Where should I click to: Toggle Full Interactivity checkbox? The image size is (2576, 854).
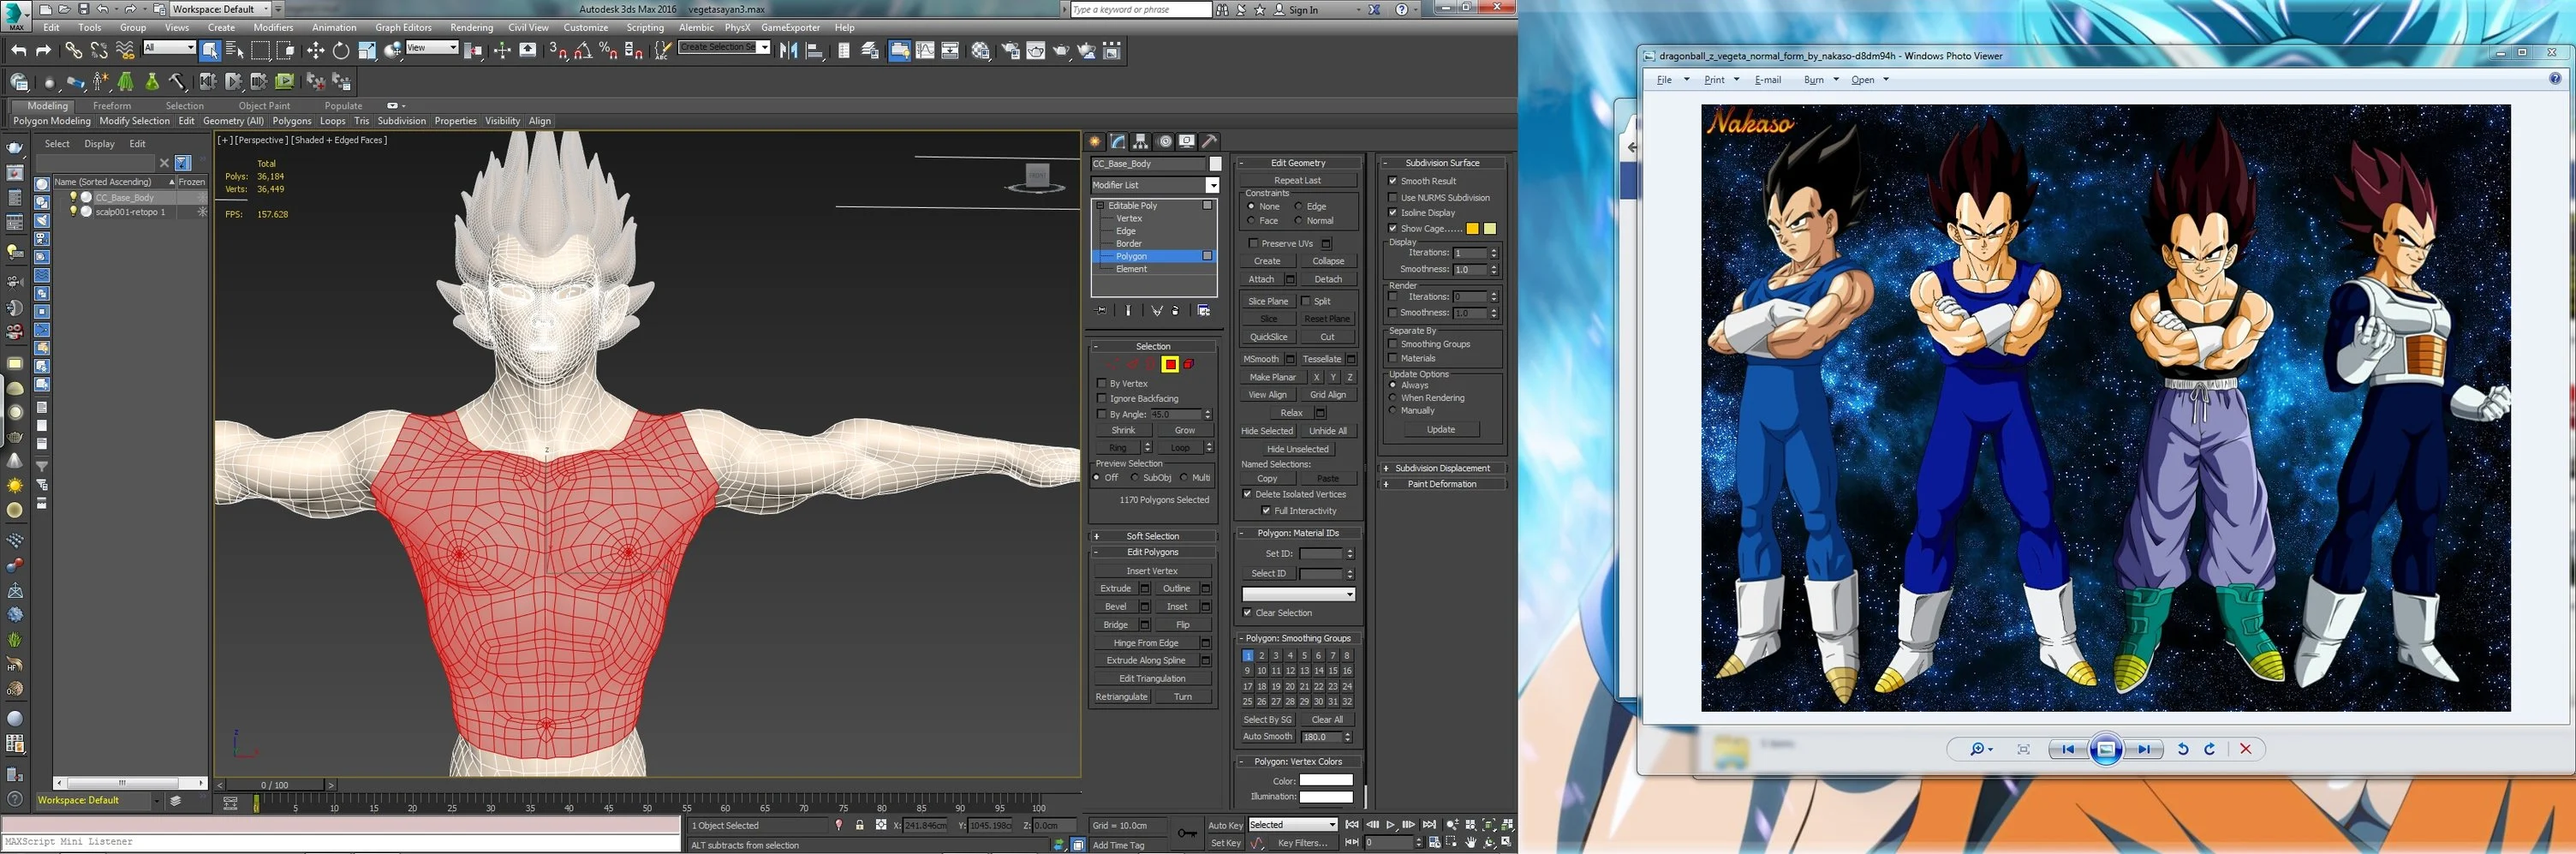click(1266, 510)
